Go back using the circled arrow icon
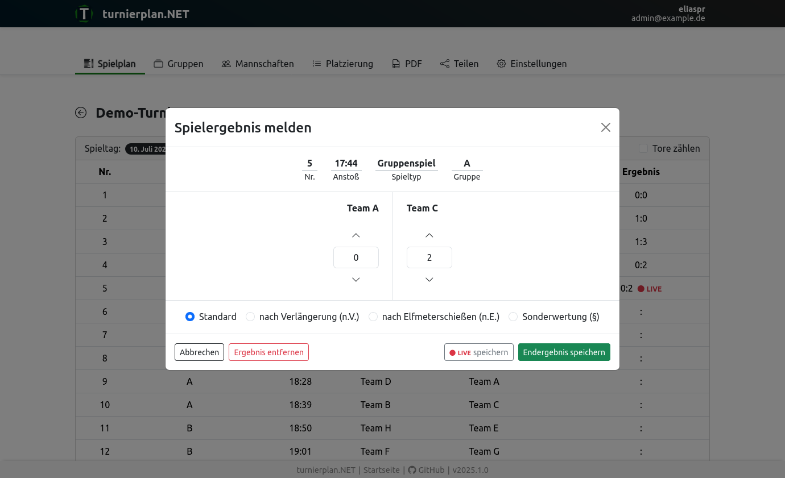This screenshot has width=785, height=478. (x=81, y=113)
